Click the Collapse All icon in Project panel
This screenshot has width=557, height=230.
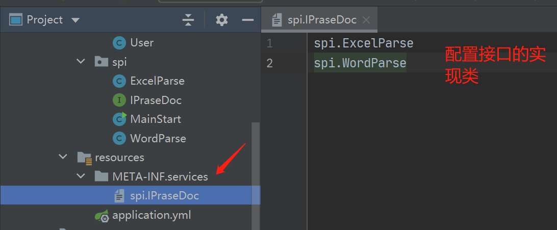[x=188, y=20]
